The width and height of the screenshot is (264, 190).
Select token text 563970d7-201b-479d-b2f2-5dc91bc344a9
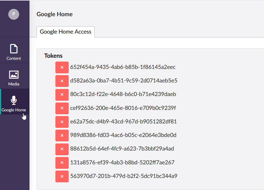[x=124, y=176]
